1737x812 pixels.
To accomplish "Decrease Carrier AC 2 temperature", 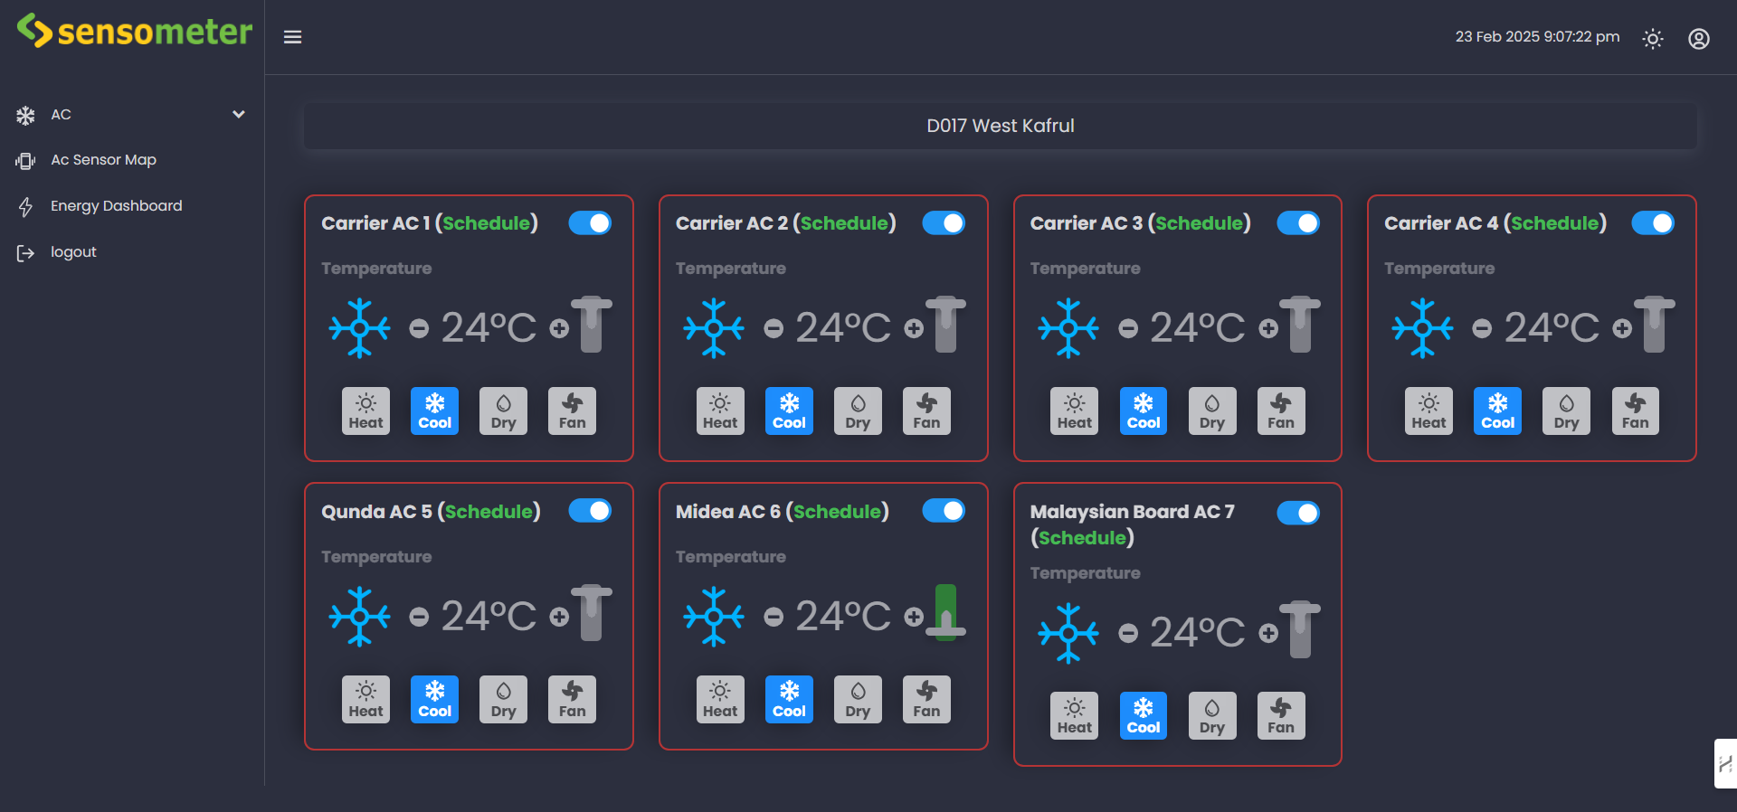I will 774,328.
